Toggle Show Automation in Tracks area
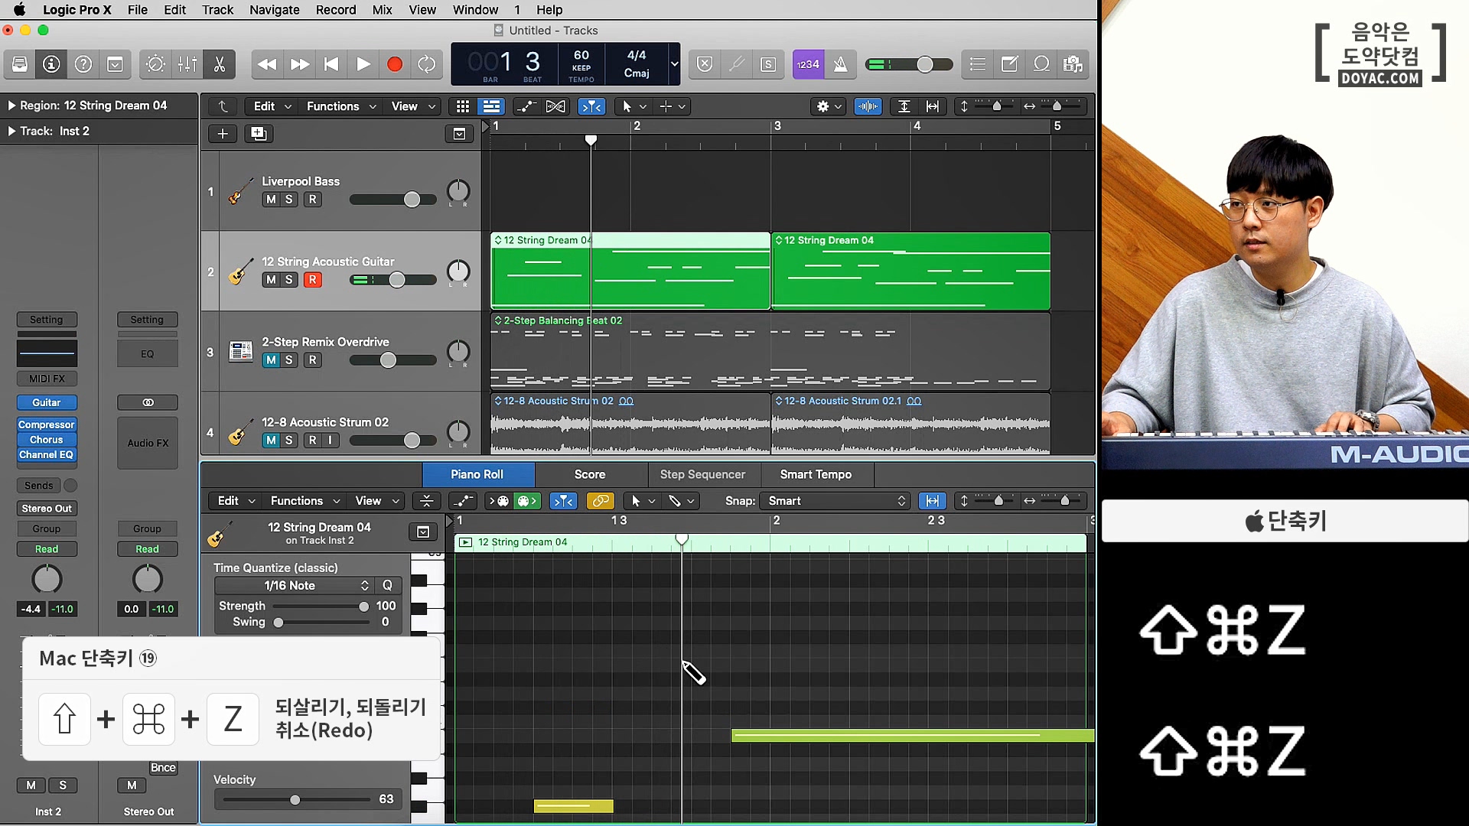 click(x=525, y=106)
